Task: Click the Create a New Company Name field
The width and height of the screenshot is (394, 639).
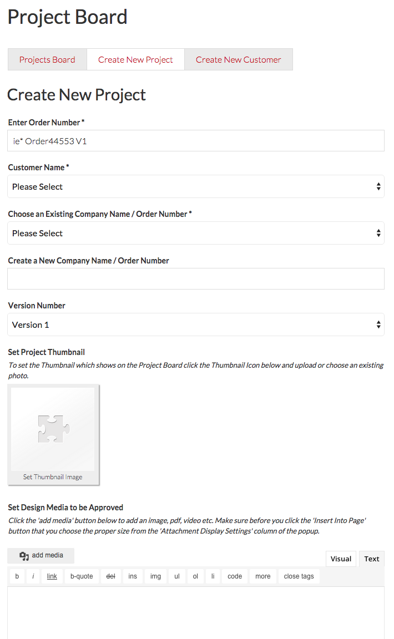Action: pos(196,279)
